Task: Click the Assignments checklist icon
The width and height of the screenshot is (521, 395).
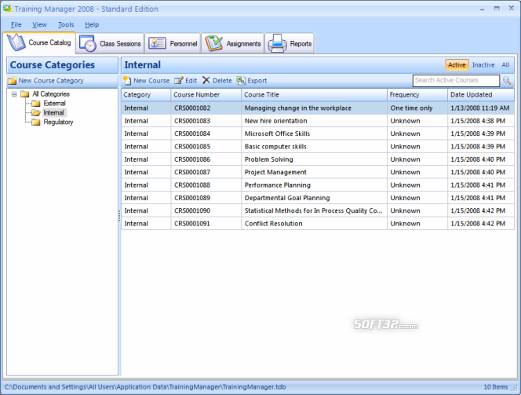Action: [x=213, y=43]
